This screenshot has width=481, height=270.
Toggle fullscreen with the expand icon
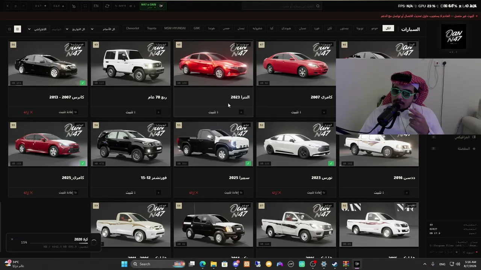coord(85,6)
